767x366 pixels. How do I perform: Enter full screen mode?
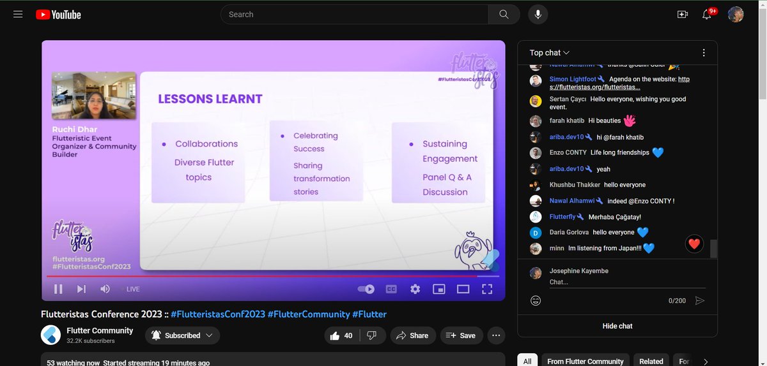pyautogui.click(x=487, y=289)
